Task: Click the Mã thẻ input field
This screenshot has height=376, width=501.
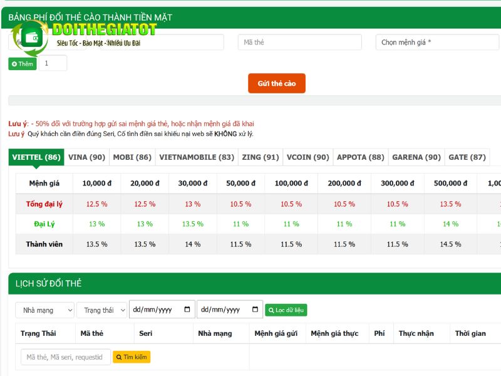Action: (x=300, y=42)
